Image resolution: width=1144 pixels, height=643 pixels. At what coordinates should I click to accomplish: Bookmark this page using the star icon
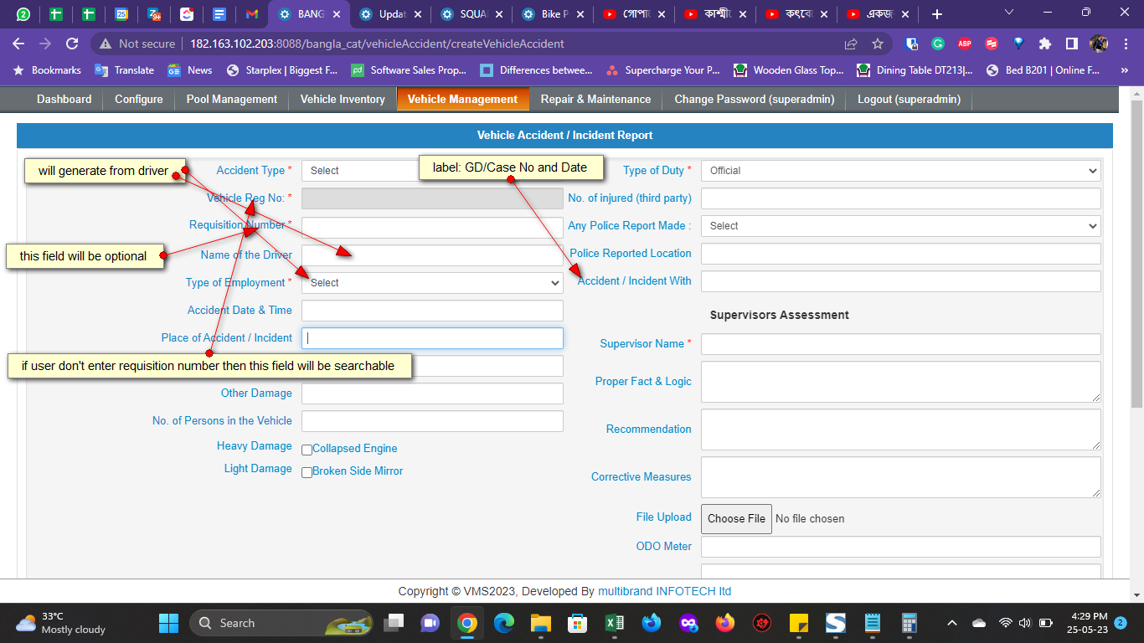coord(878,44)
